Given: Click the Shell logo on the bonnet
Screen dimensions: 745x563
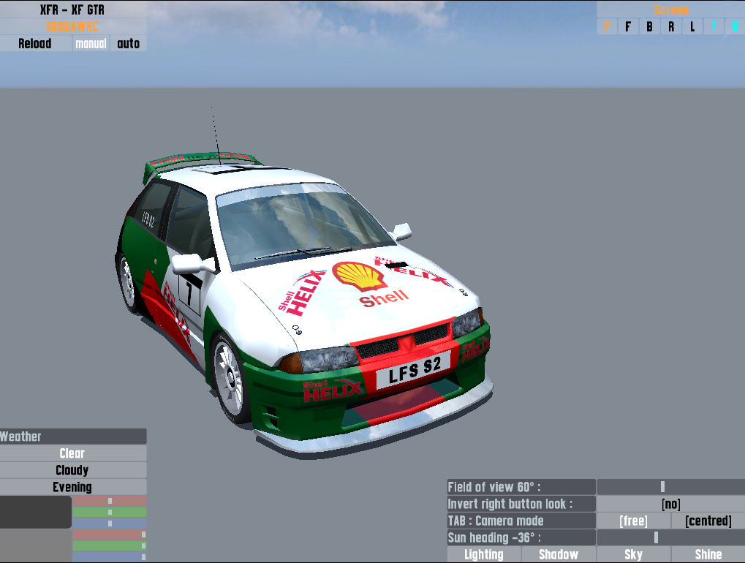Looking at the screenshot, I should [x=360, y=276].
